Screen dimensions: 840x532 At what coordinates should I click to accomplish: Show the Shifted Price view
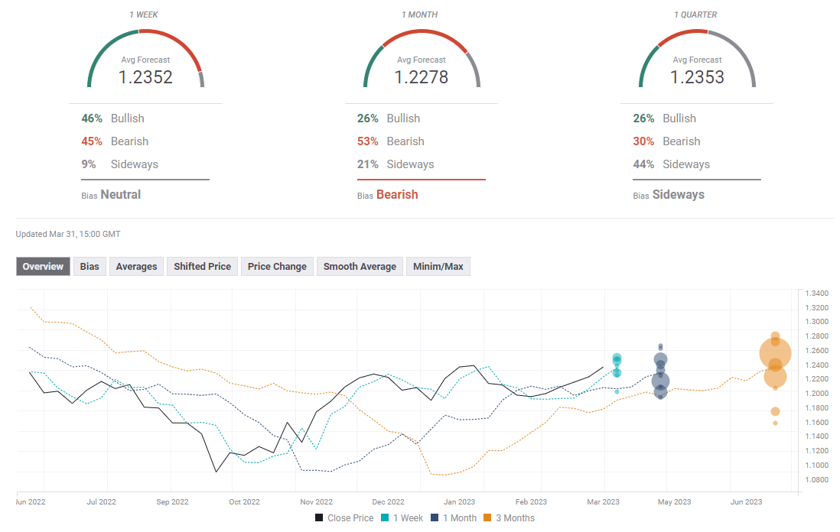[x=202, y=266]
